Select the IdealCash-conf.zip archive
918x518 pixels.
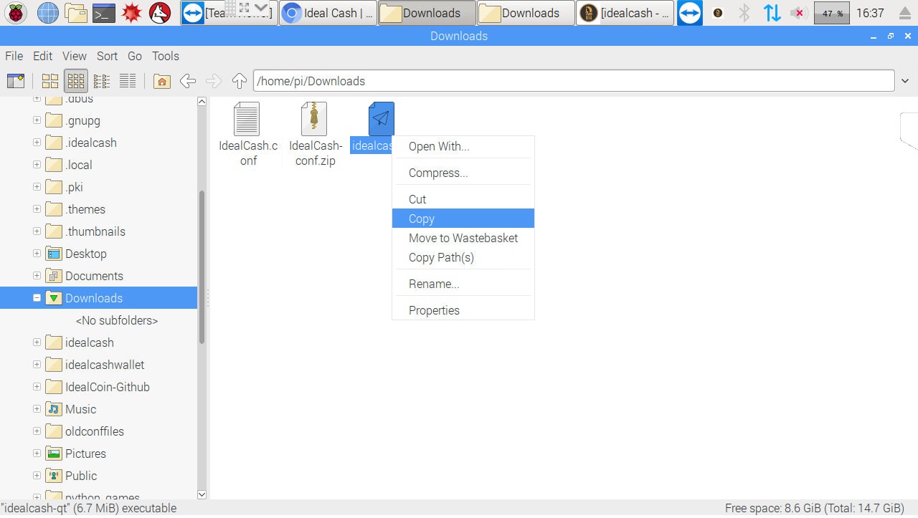coord(315,135)
